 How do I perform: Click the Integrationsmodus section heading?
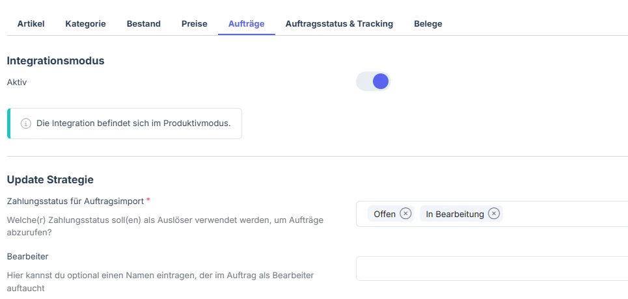coord(56,61)
